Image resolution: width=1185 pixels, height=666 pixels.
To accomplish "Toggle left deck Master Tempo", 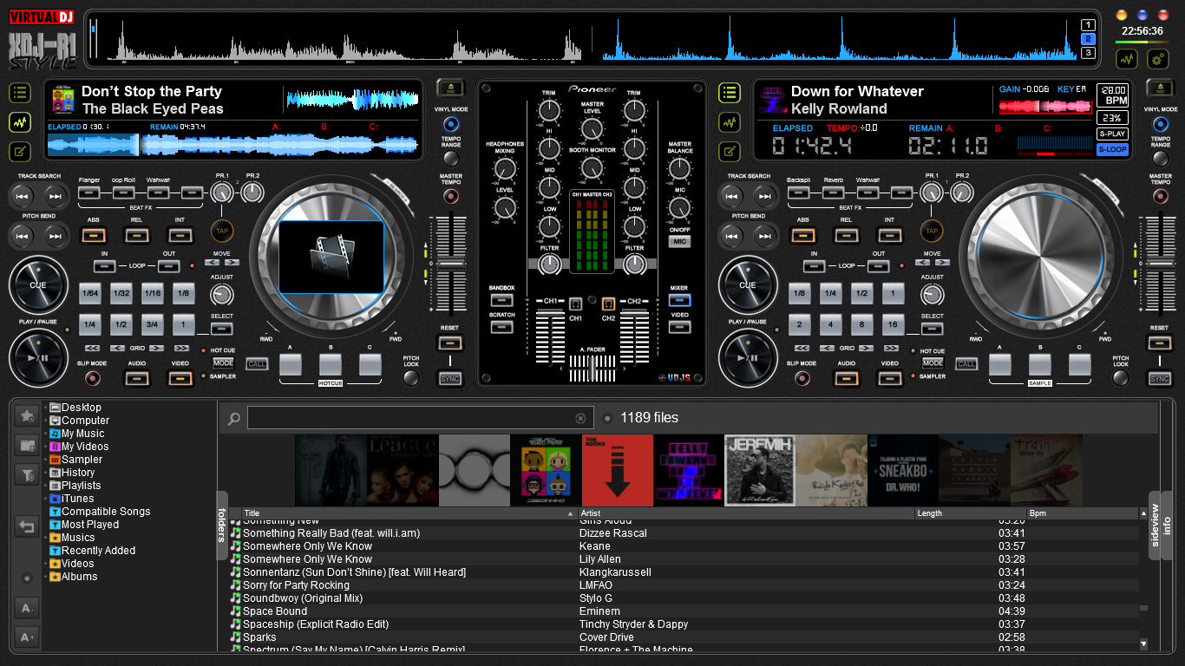I will click(x=451, y=196).
